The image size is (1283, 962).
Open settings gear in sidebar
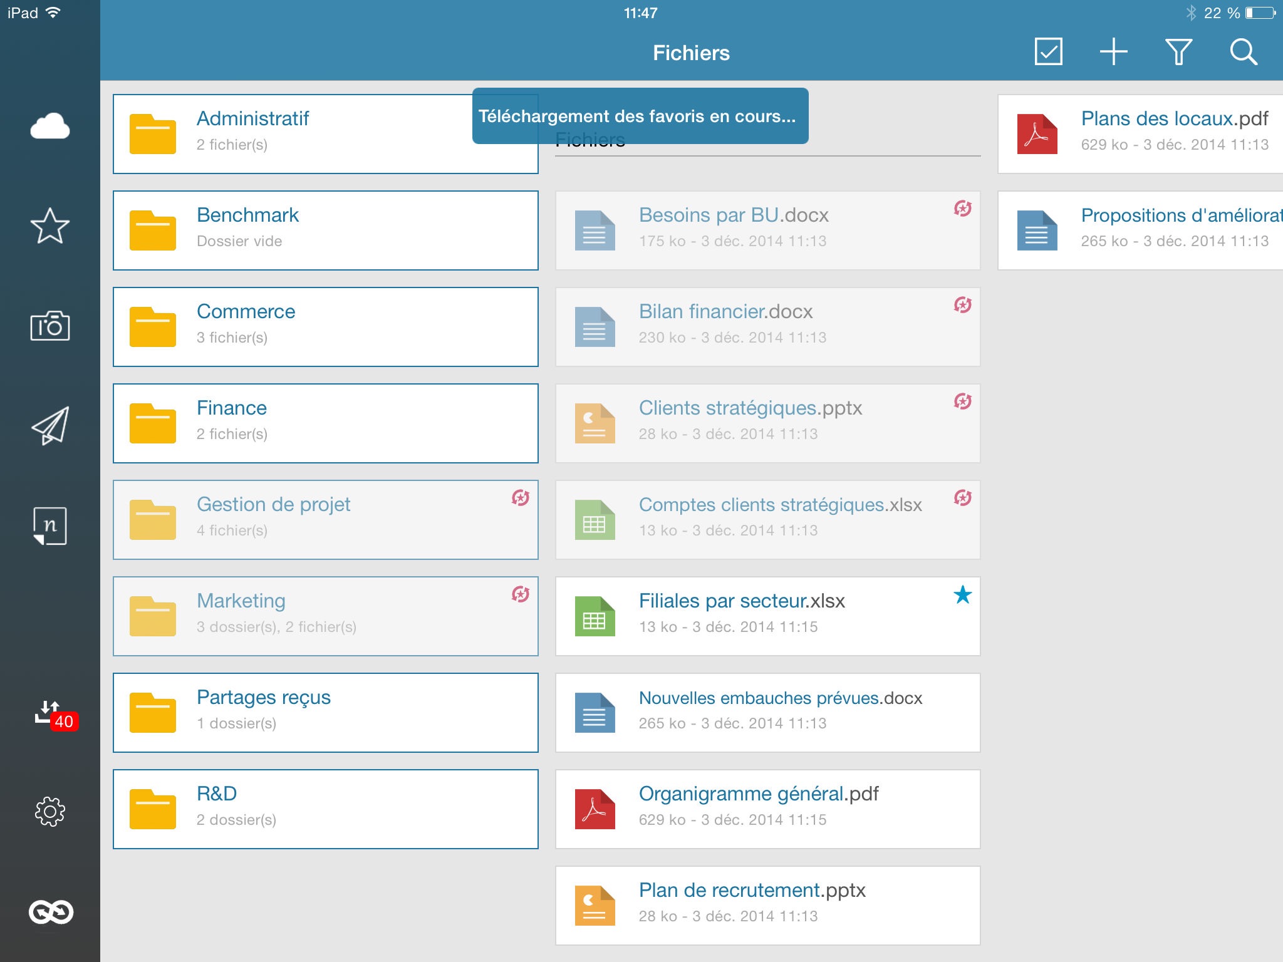coord(50,812)
